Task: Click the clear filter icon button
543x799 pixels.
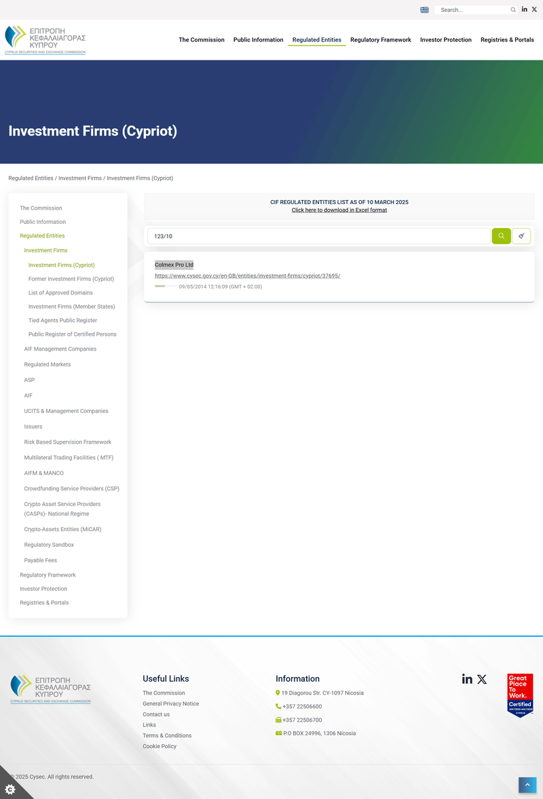Action: pyautogui.click(x=521, y=236)
